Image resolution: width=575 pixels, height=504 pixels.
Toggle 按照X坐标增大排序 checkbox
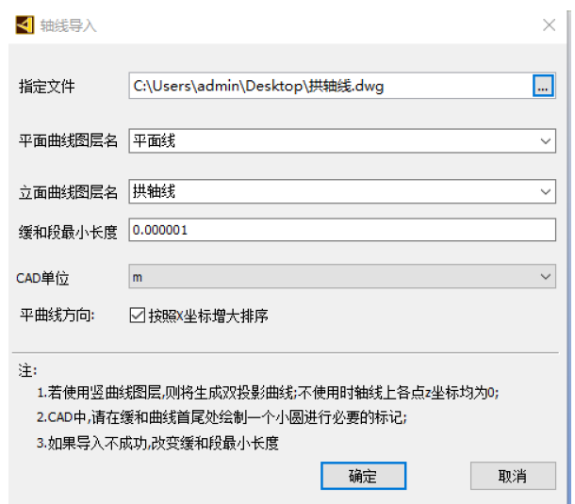tap(136, 316)
